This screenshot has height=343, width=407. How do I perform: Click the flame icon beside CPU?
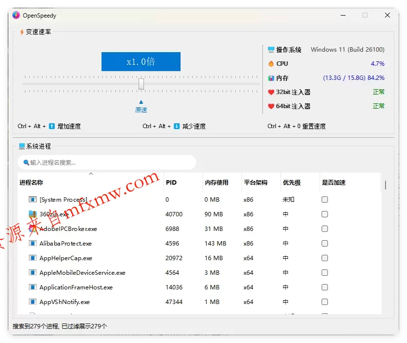click(x=271, y=64)
